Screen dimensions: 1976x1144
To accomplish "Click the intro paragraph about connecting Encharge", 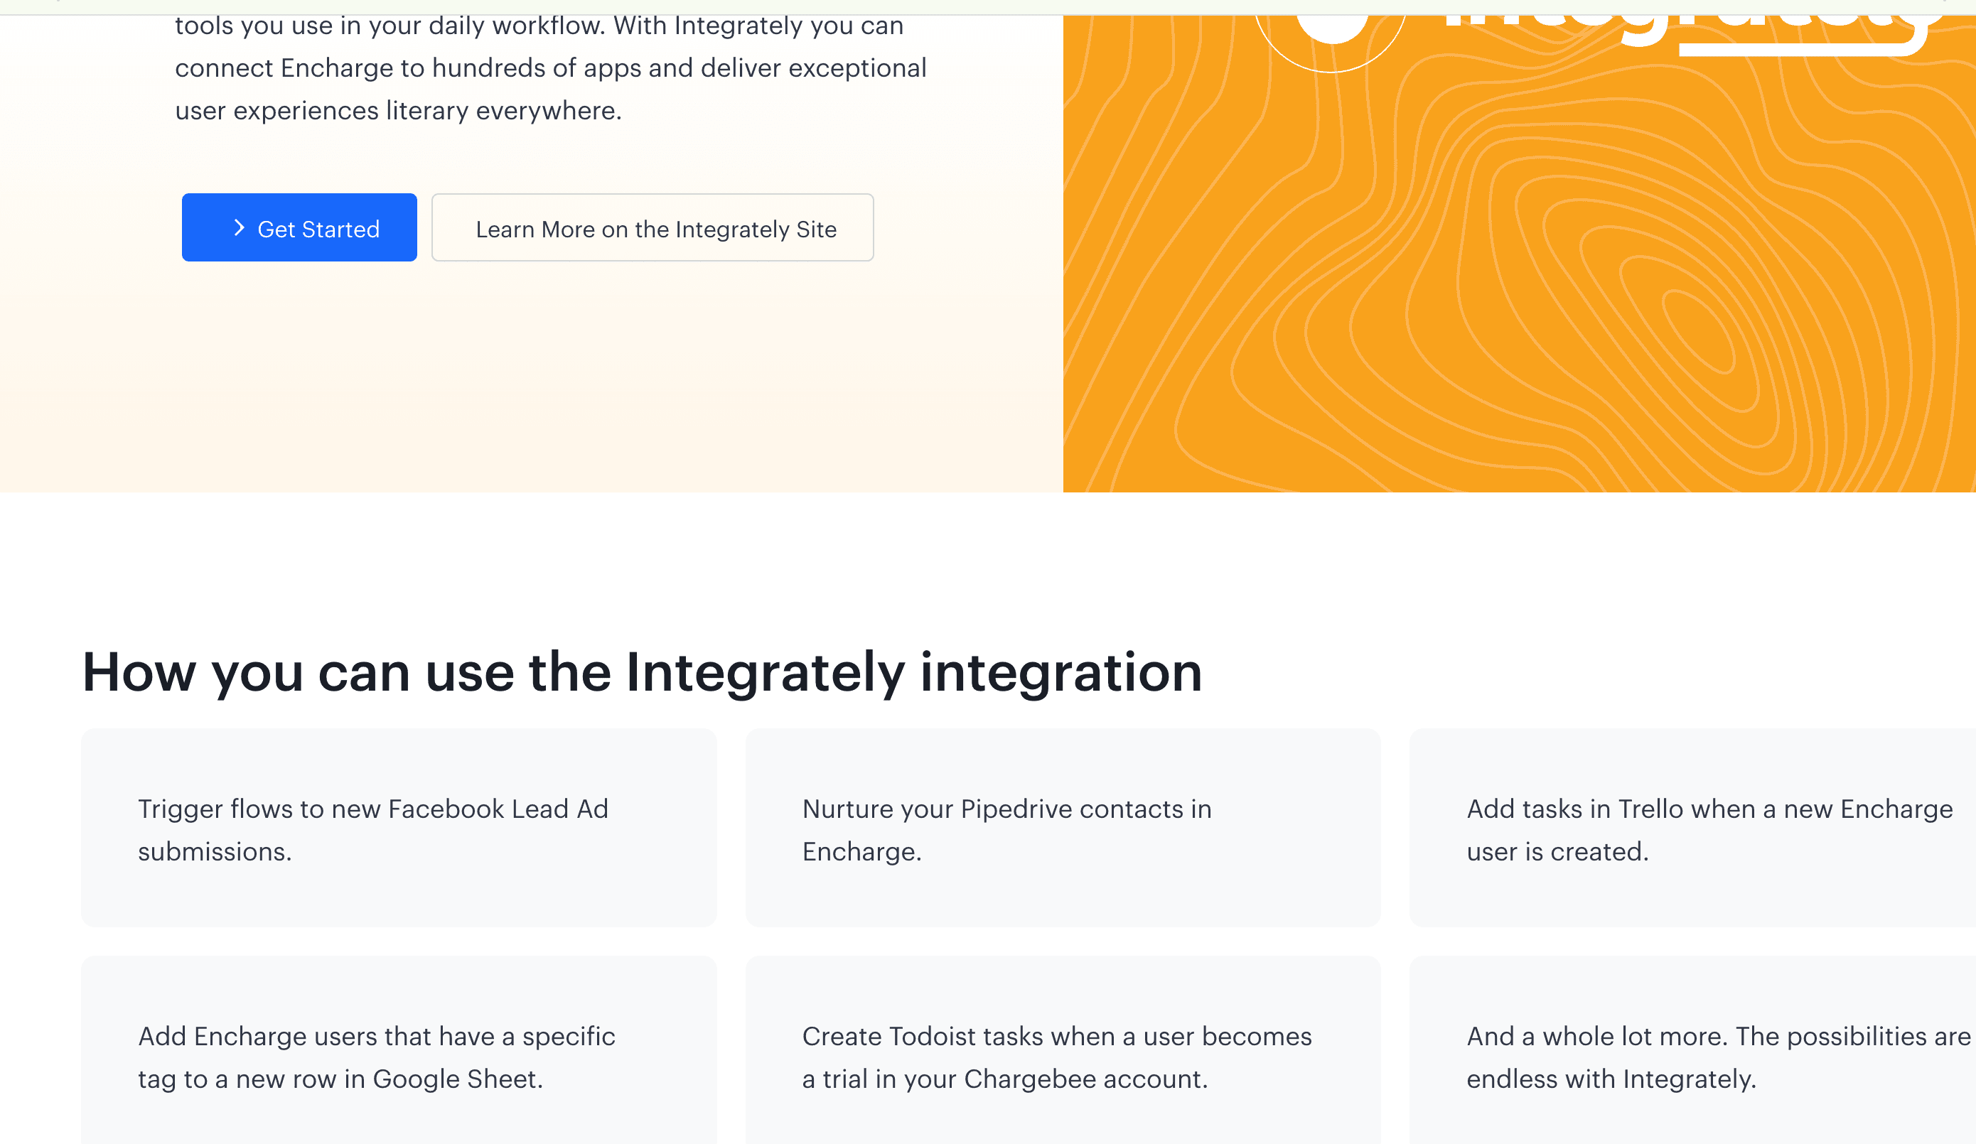I will (x=549, y=68).
